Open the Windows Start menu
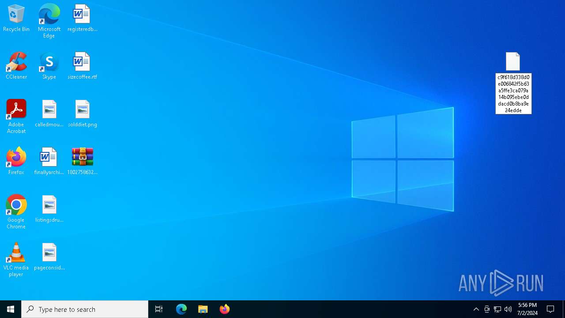 (x=11, y=309)
